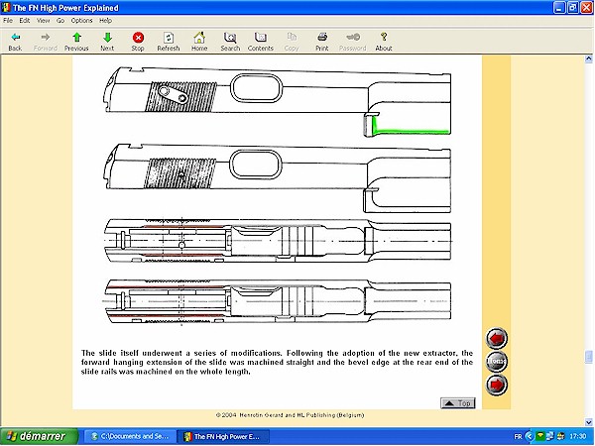Open the Options menu

click(x=81, y=21)
